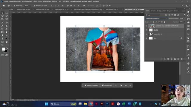Select the Eyedropper tool
Screen dimensions: 191x107
[2, 23]
